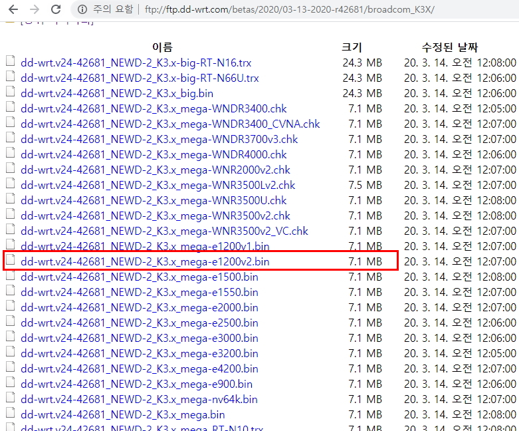Download the K3.x_big.bin firmware link
The width and height of the screenshot is (519, 431).
(x=117, y=93)
